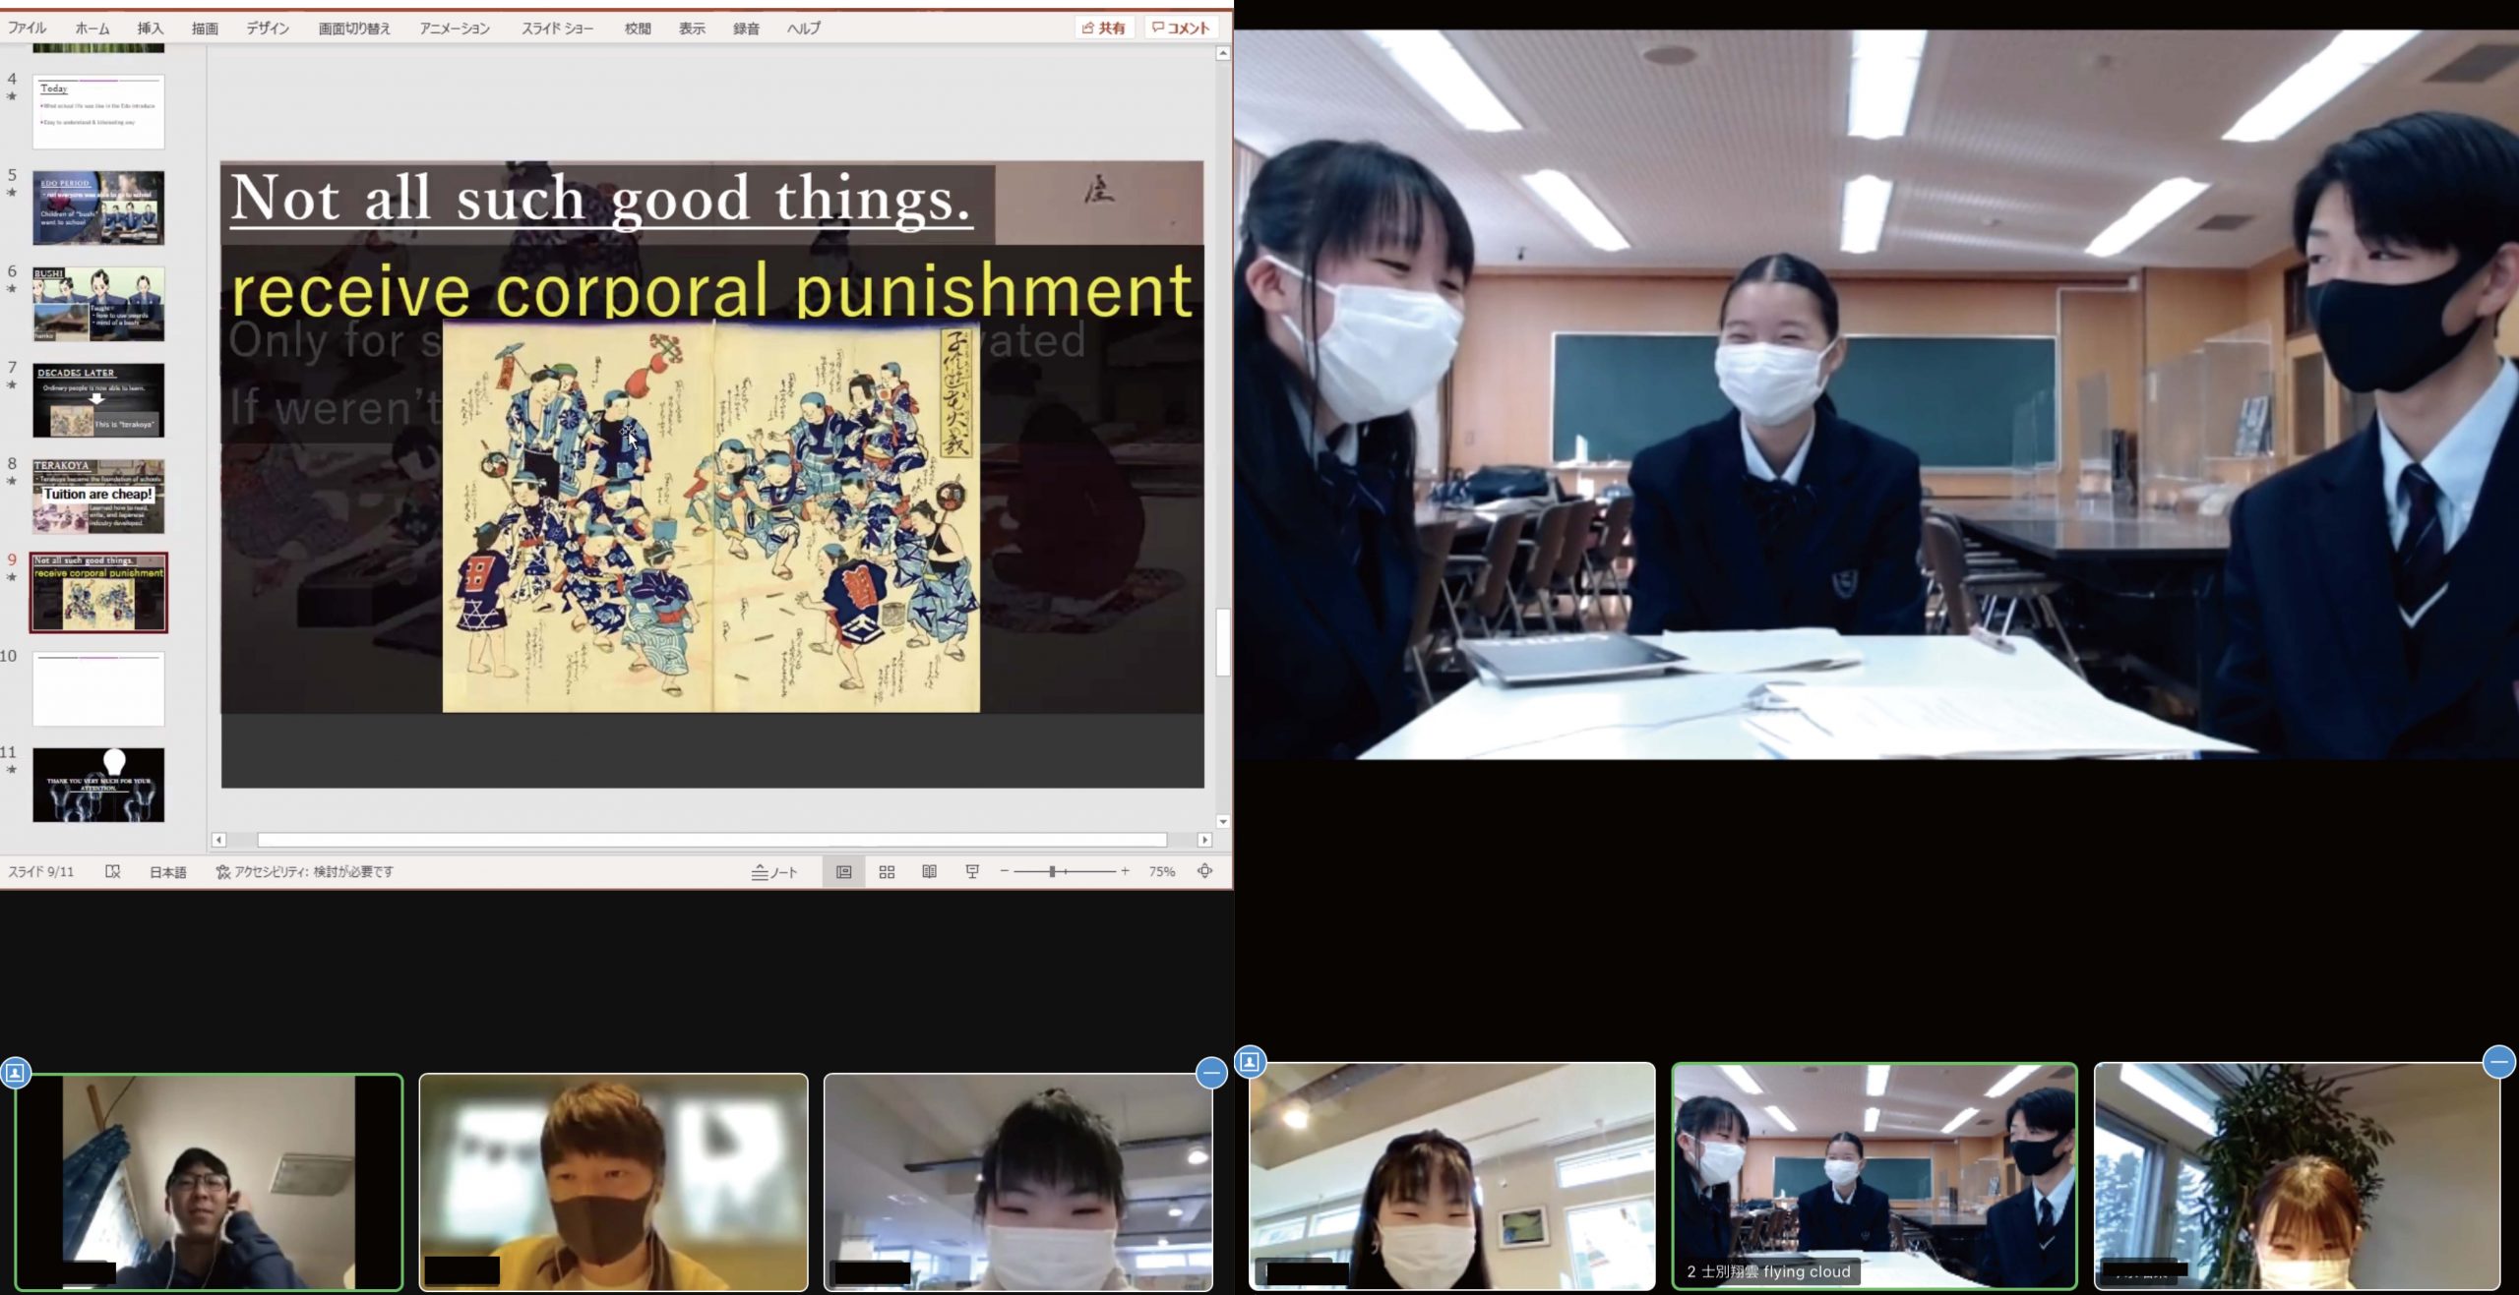2519x1295 pixels.
Task: Click right gallery minus collapse button
Action: tap(2498, 1062)
